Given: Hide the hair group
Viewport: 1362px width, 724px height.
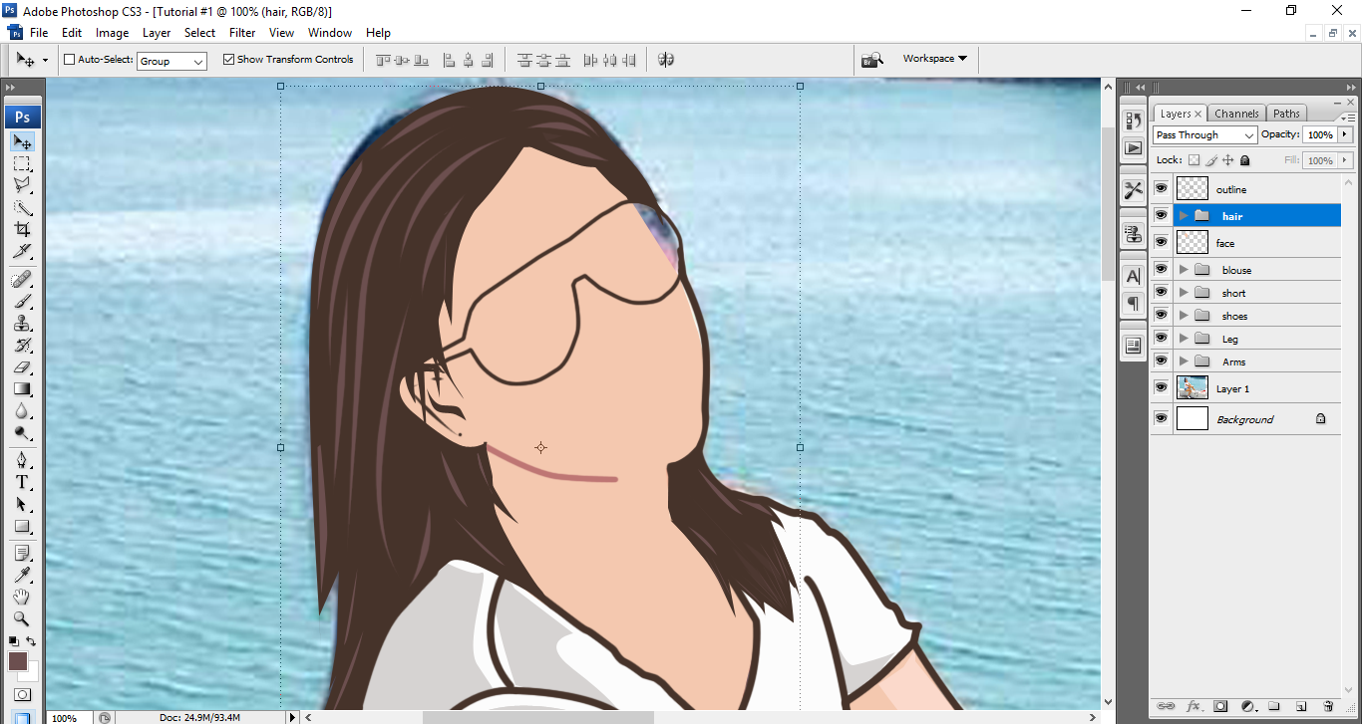Looking at the screenshot, I should click(x=1161, y=215).
